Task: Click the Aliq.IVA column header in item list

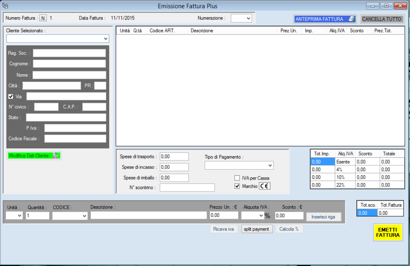Action: (337, 31)
